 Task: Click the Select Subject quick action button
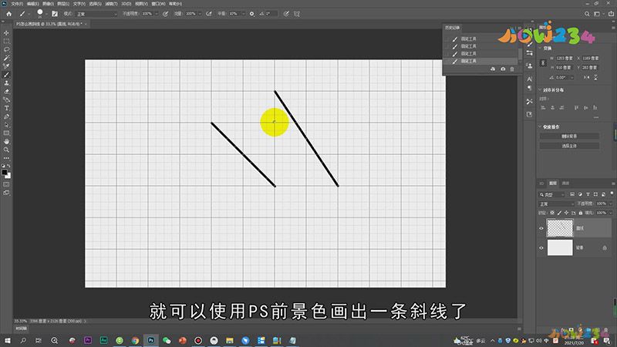point(569,146)
